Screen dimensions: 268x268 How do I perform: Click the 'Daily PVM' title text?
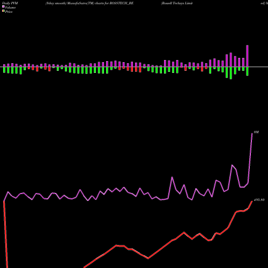pyautogui.click(x=10, y=3)
